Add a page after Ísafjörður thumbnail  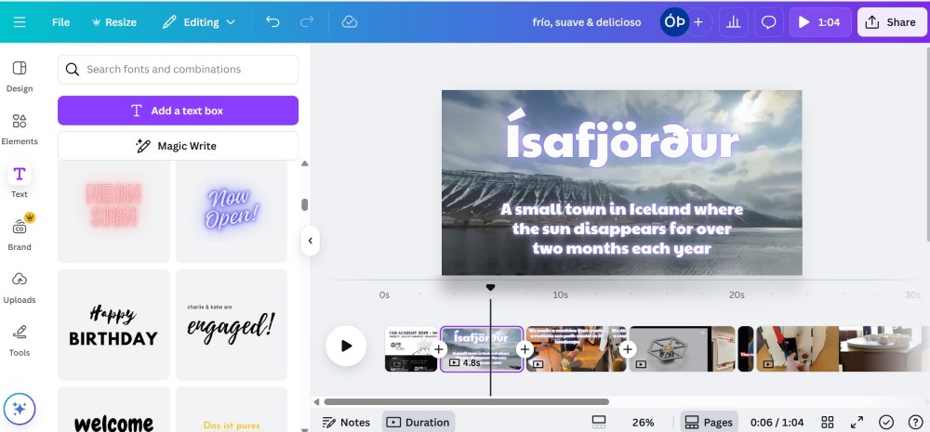pyautogui.click(x=525, y=349)
